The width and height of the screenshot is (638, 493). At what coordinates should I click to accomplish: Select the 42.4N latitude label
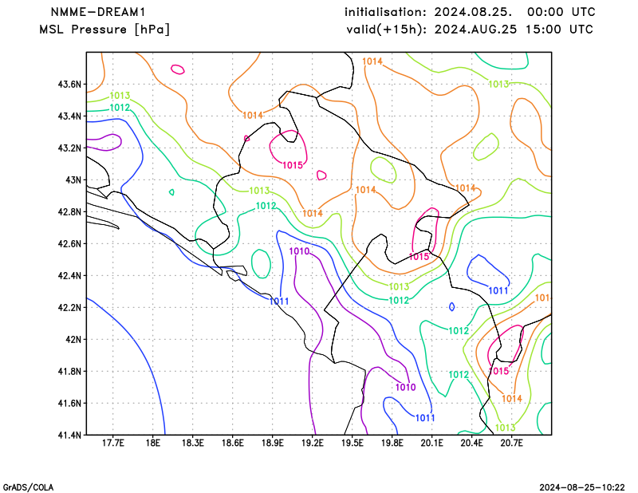tap(69, 275)
